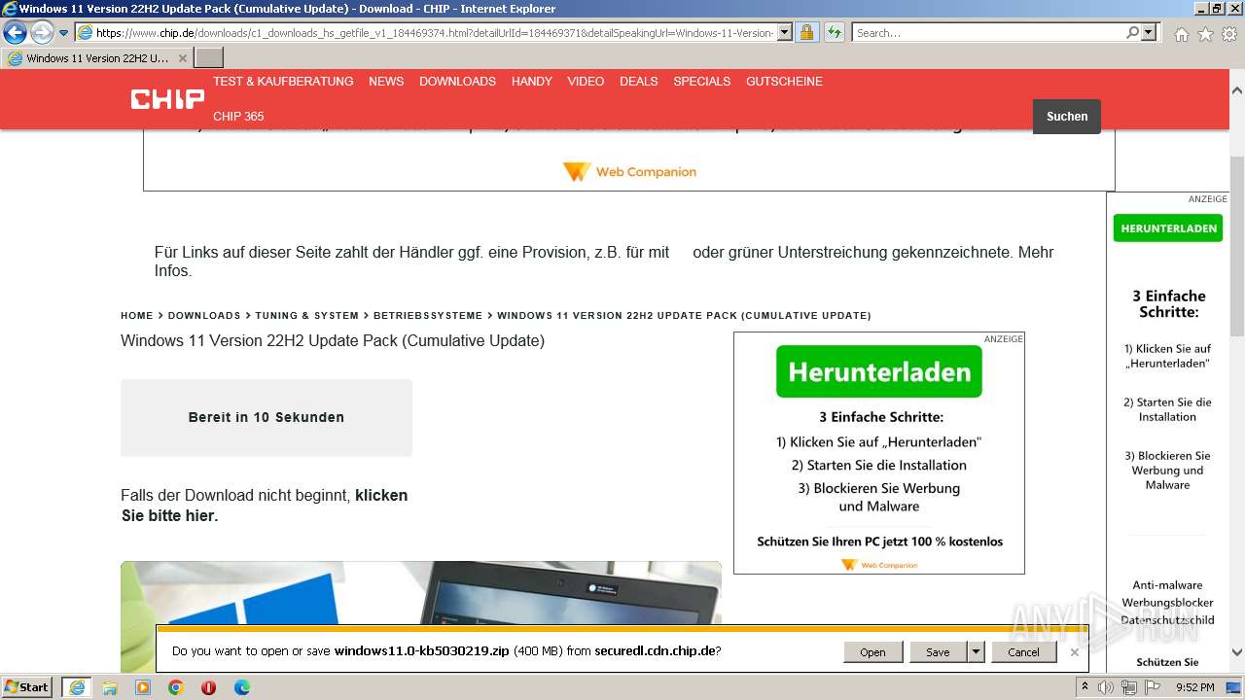Click the Bereit in 10 Sekunden button
The image size is (1245, 700).
(267, 418)
